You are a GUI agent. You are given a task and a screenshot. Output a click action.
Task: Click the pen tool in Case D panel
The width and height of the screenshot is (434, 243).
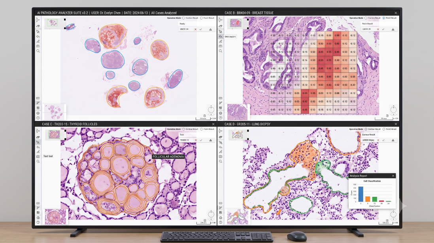click(221, 151)
